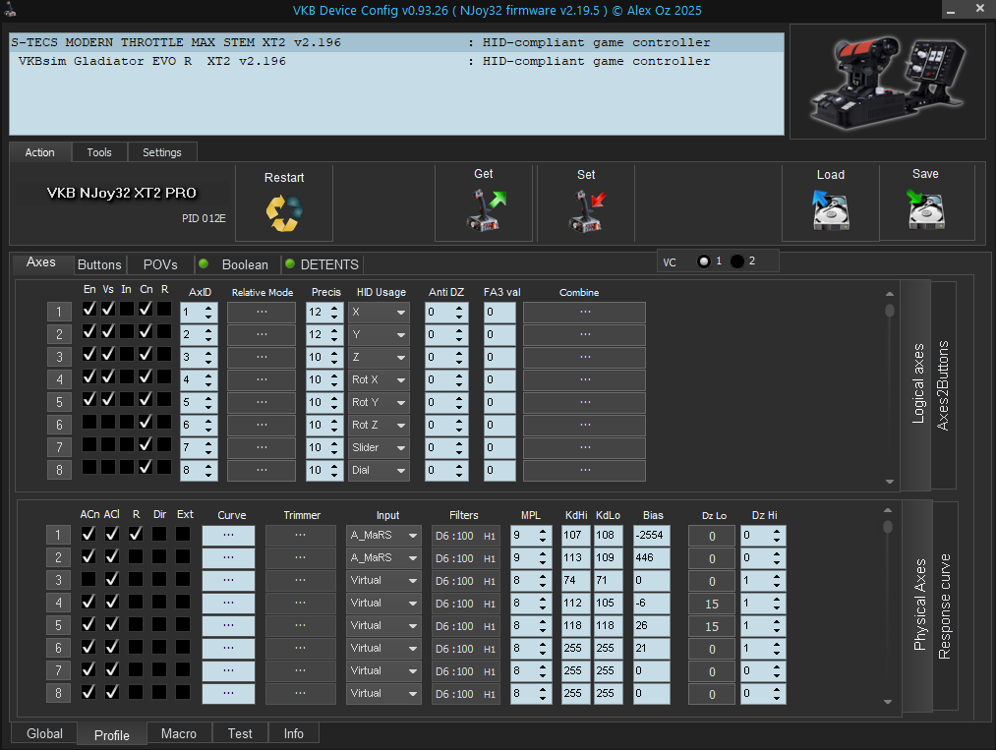Click scroll-down arrow in physical axes panel

click(x=888, y=702)
